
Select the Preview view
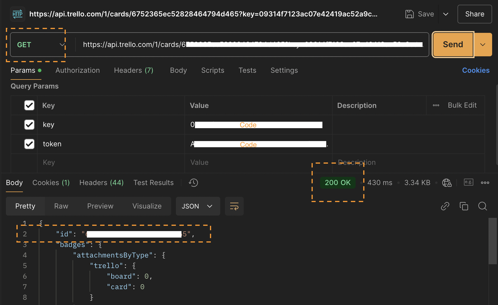[x=100, y=206]
